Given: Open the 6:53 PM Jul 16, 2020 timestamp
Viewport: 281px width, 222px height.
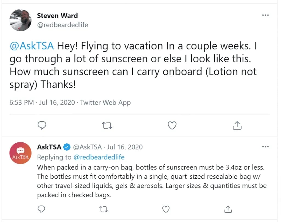Looking at the screenshot, I should coord(42,103).
